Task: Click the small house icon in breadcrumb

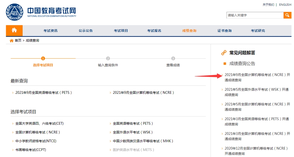Action: 11,40
